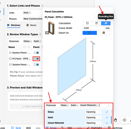131x129 pixels.
Task: Remove the Host link tag
Action: click(30, 13)
